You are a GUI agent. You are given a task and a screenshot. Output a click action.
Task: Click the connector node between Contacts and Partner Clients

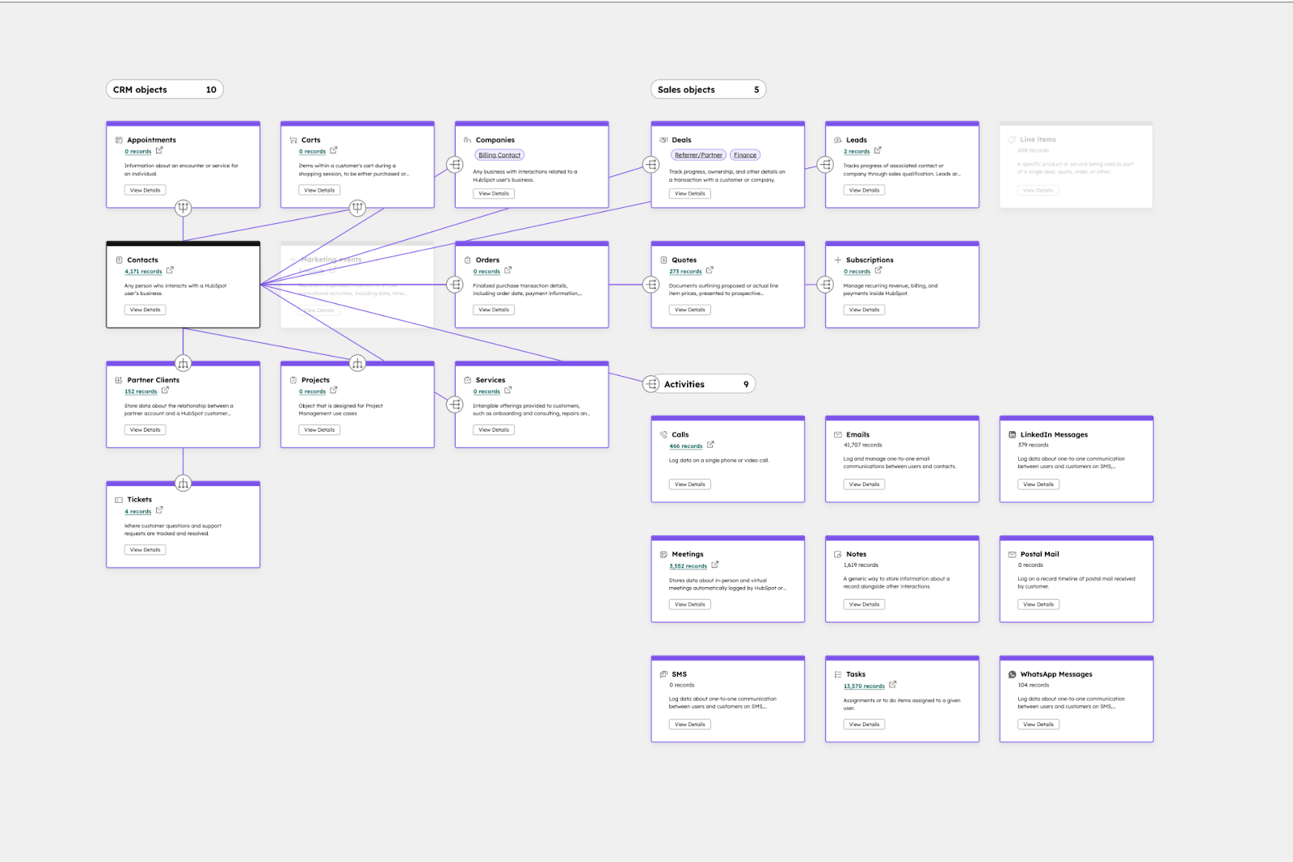coord(183,362)
